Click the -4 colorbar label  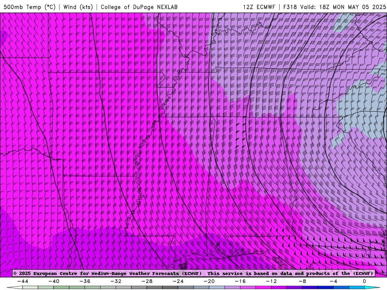point(334,281)
